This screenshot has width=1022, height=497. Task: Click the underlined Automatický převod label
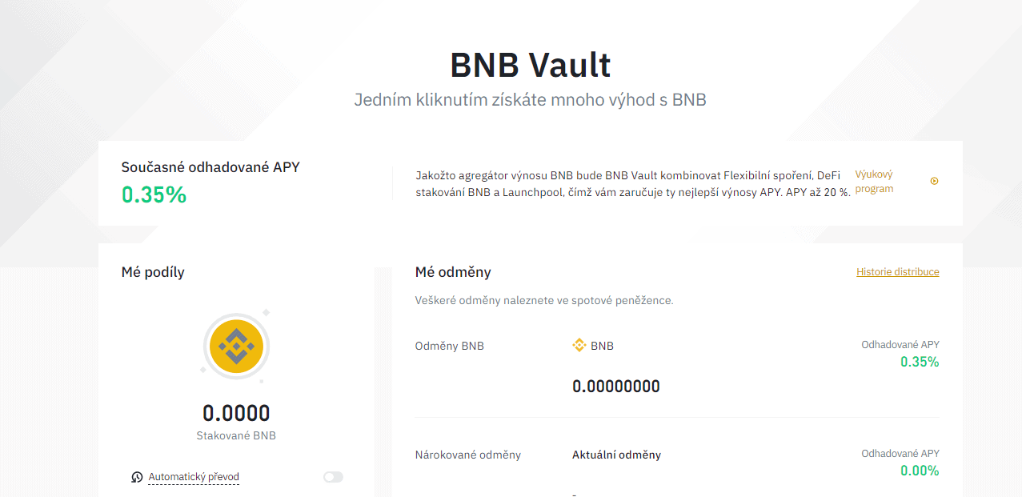point(194,477)
